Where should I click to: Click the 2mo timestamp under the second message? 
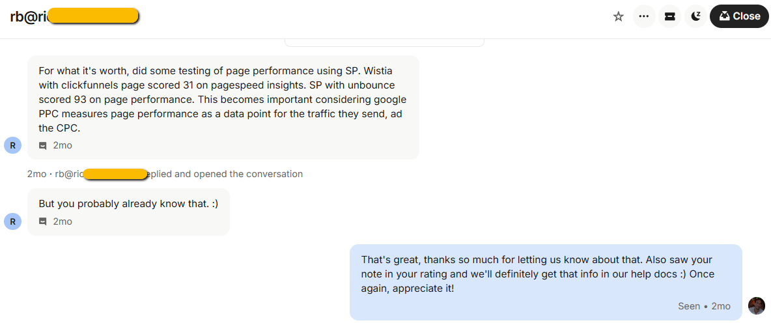click(63, 222)
